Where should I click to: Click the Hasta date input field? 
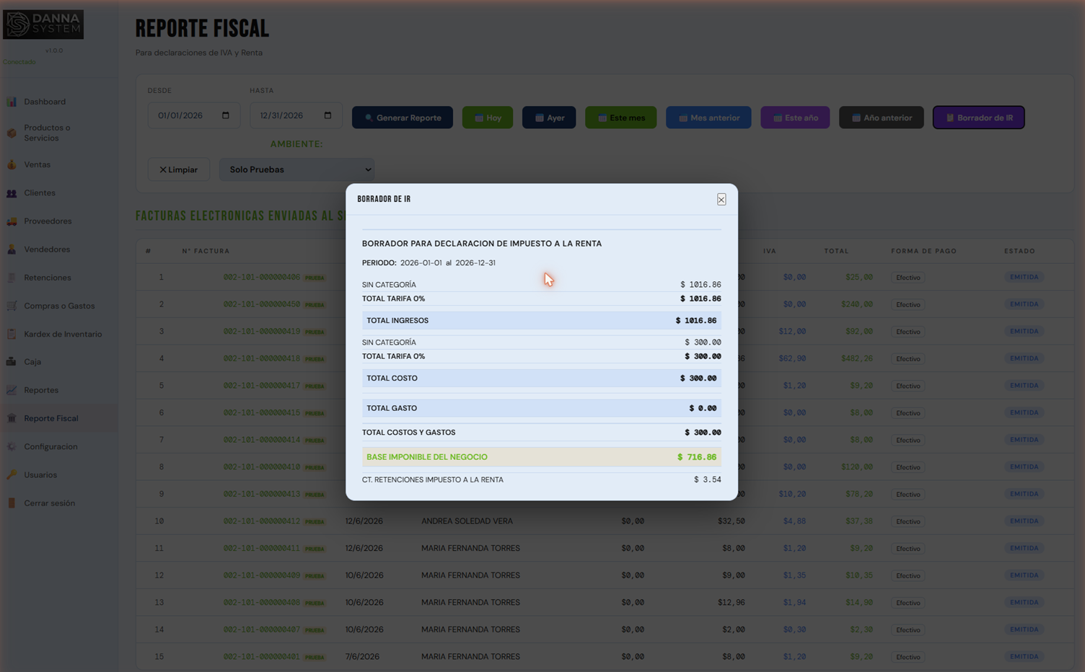pos(296,115)
